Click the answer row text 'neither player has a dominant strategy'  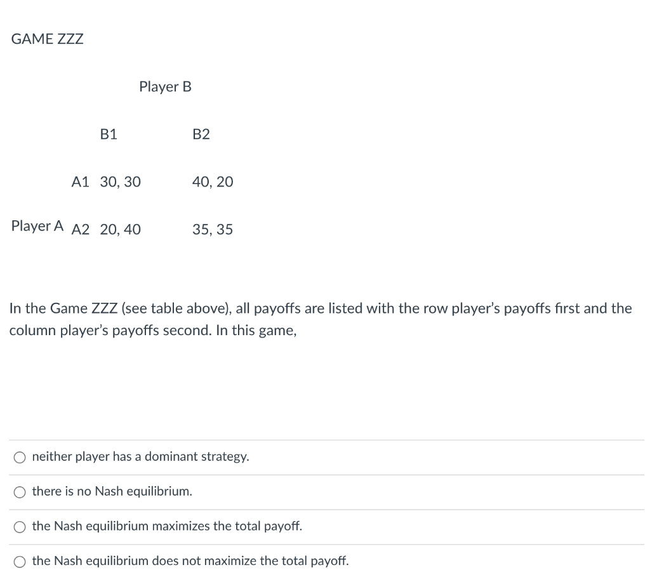pos(140,456)
